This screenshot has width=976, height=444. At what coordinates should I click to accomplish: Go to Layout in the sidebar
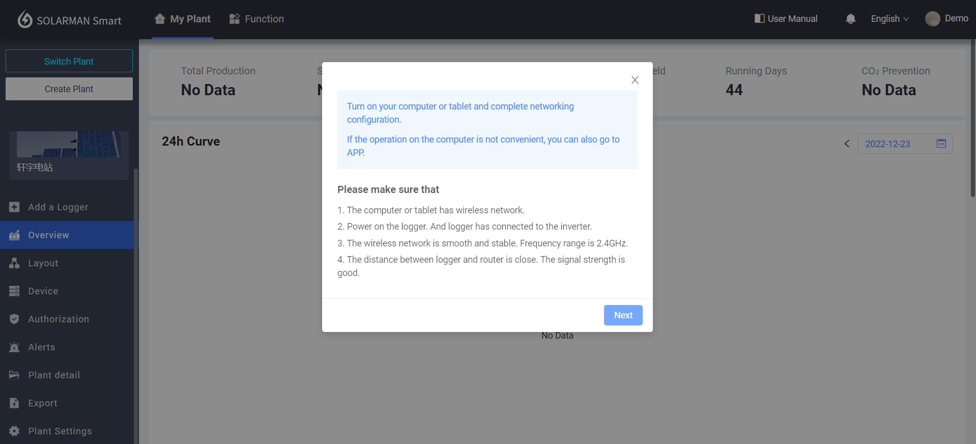click(x=43, y=263)
